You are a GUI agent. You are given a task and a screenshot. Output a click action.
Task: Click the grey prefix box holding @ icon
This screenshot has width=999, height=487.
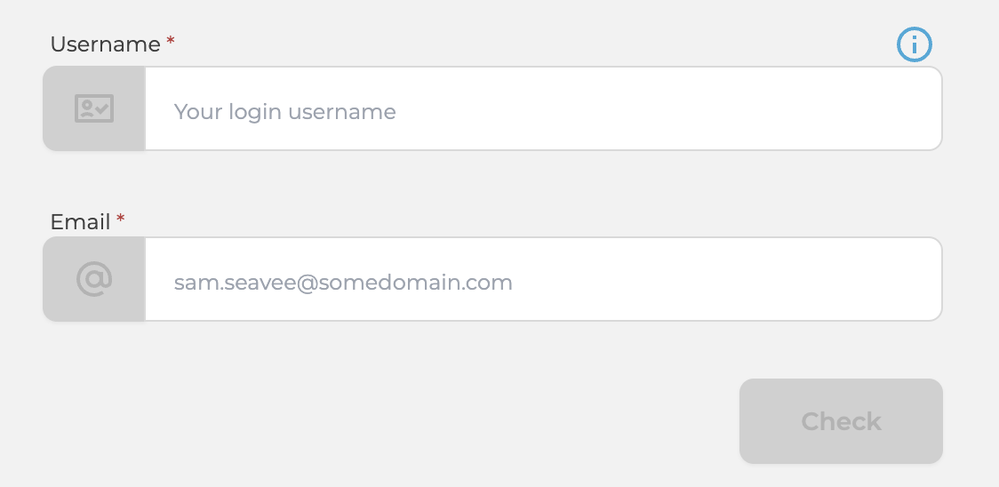[x=94, y=279]
